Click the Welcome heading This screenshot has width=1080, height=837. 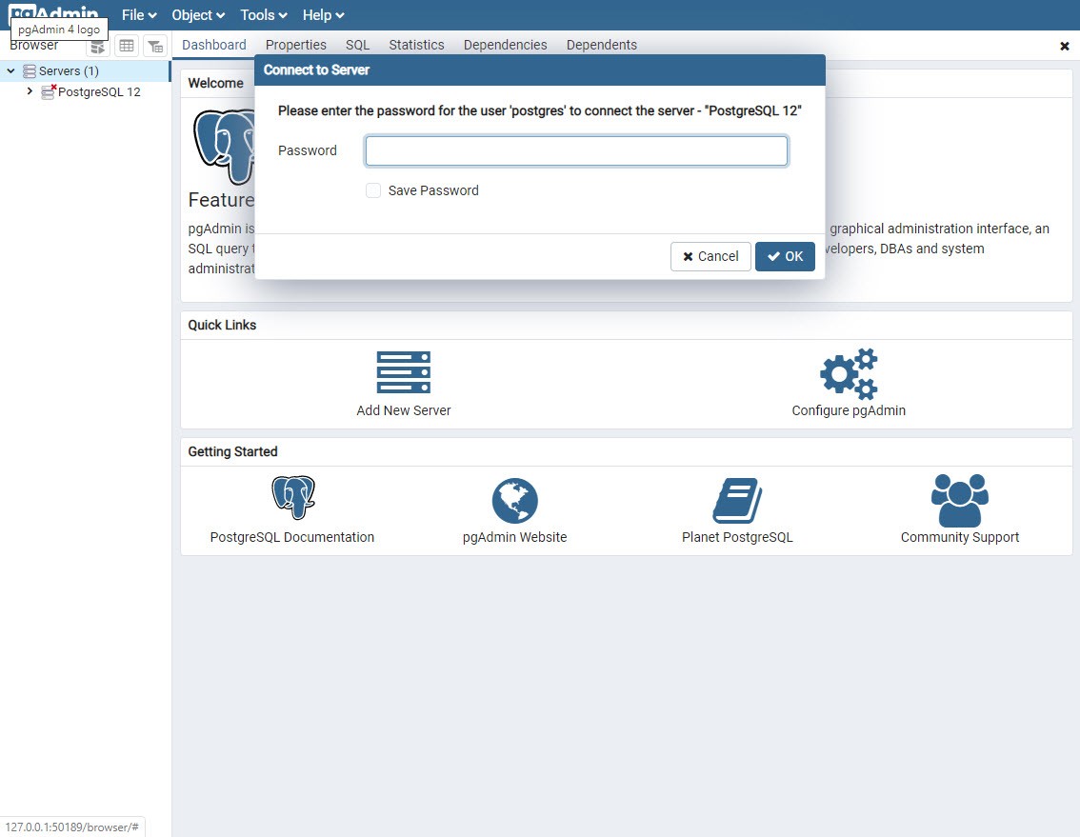pyautogui.click(x=215, y=84)
